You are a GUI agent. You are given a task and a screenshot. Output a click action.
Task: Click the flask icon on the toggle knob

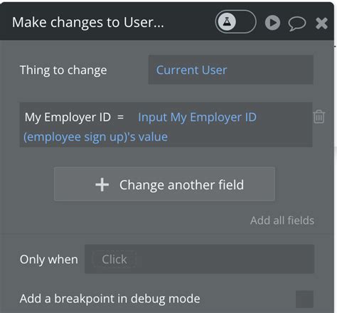(x=227, y=22)
